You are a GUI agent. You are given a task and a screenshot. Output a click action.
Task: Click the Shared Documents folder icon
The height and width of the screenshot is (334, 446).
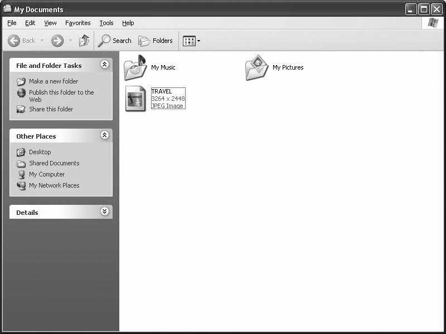pyautogui.click(x=21, y=164)
